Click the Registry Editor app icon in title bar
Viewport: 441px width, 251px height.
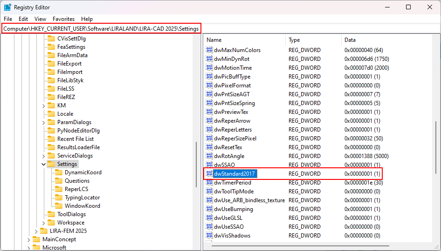[7, 7]
